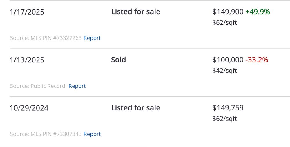Click the $100,000 sold price

[228, 60]
